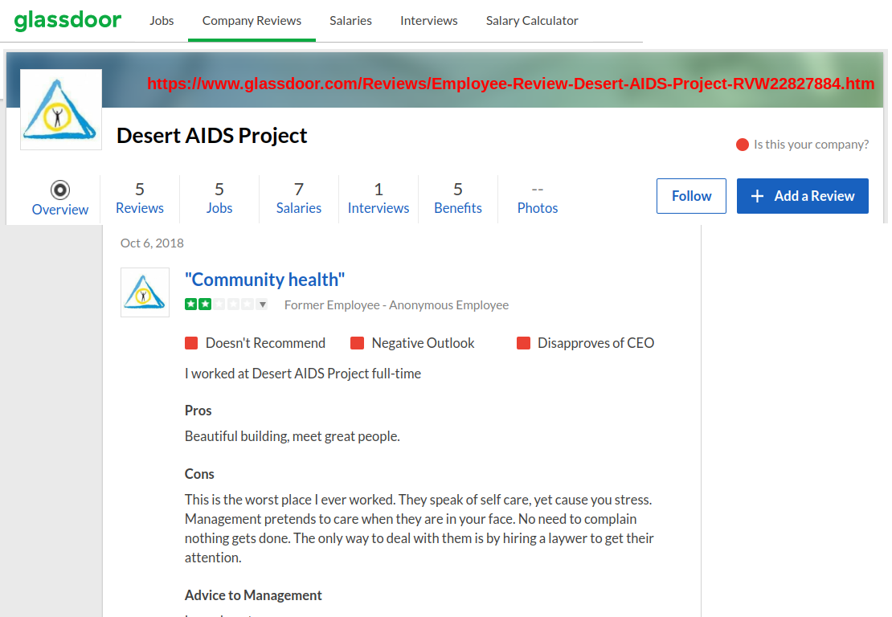Click 'Beautiful building, meet great people.' text
The width and height of the screenshot is (892, 617).
[293, 436]
